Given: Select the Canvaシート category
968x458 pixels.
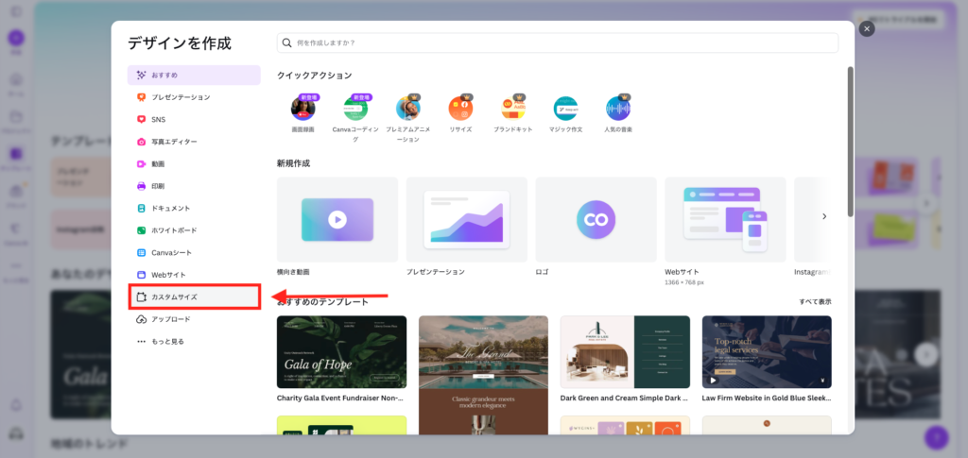Looking at the screenshot, I should point(194,253).
